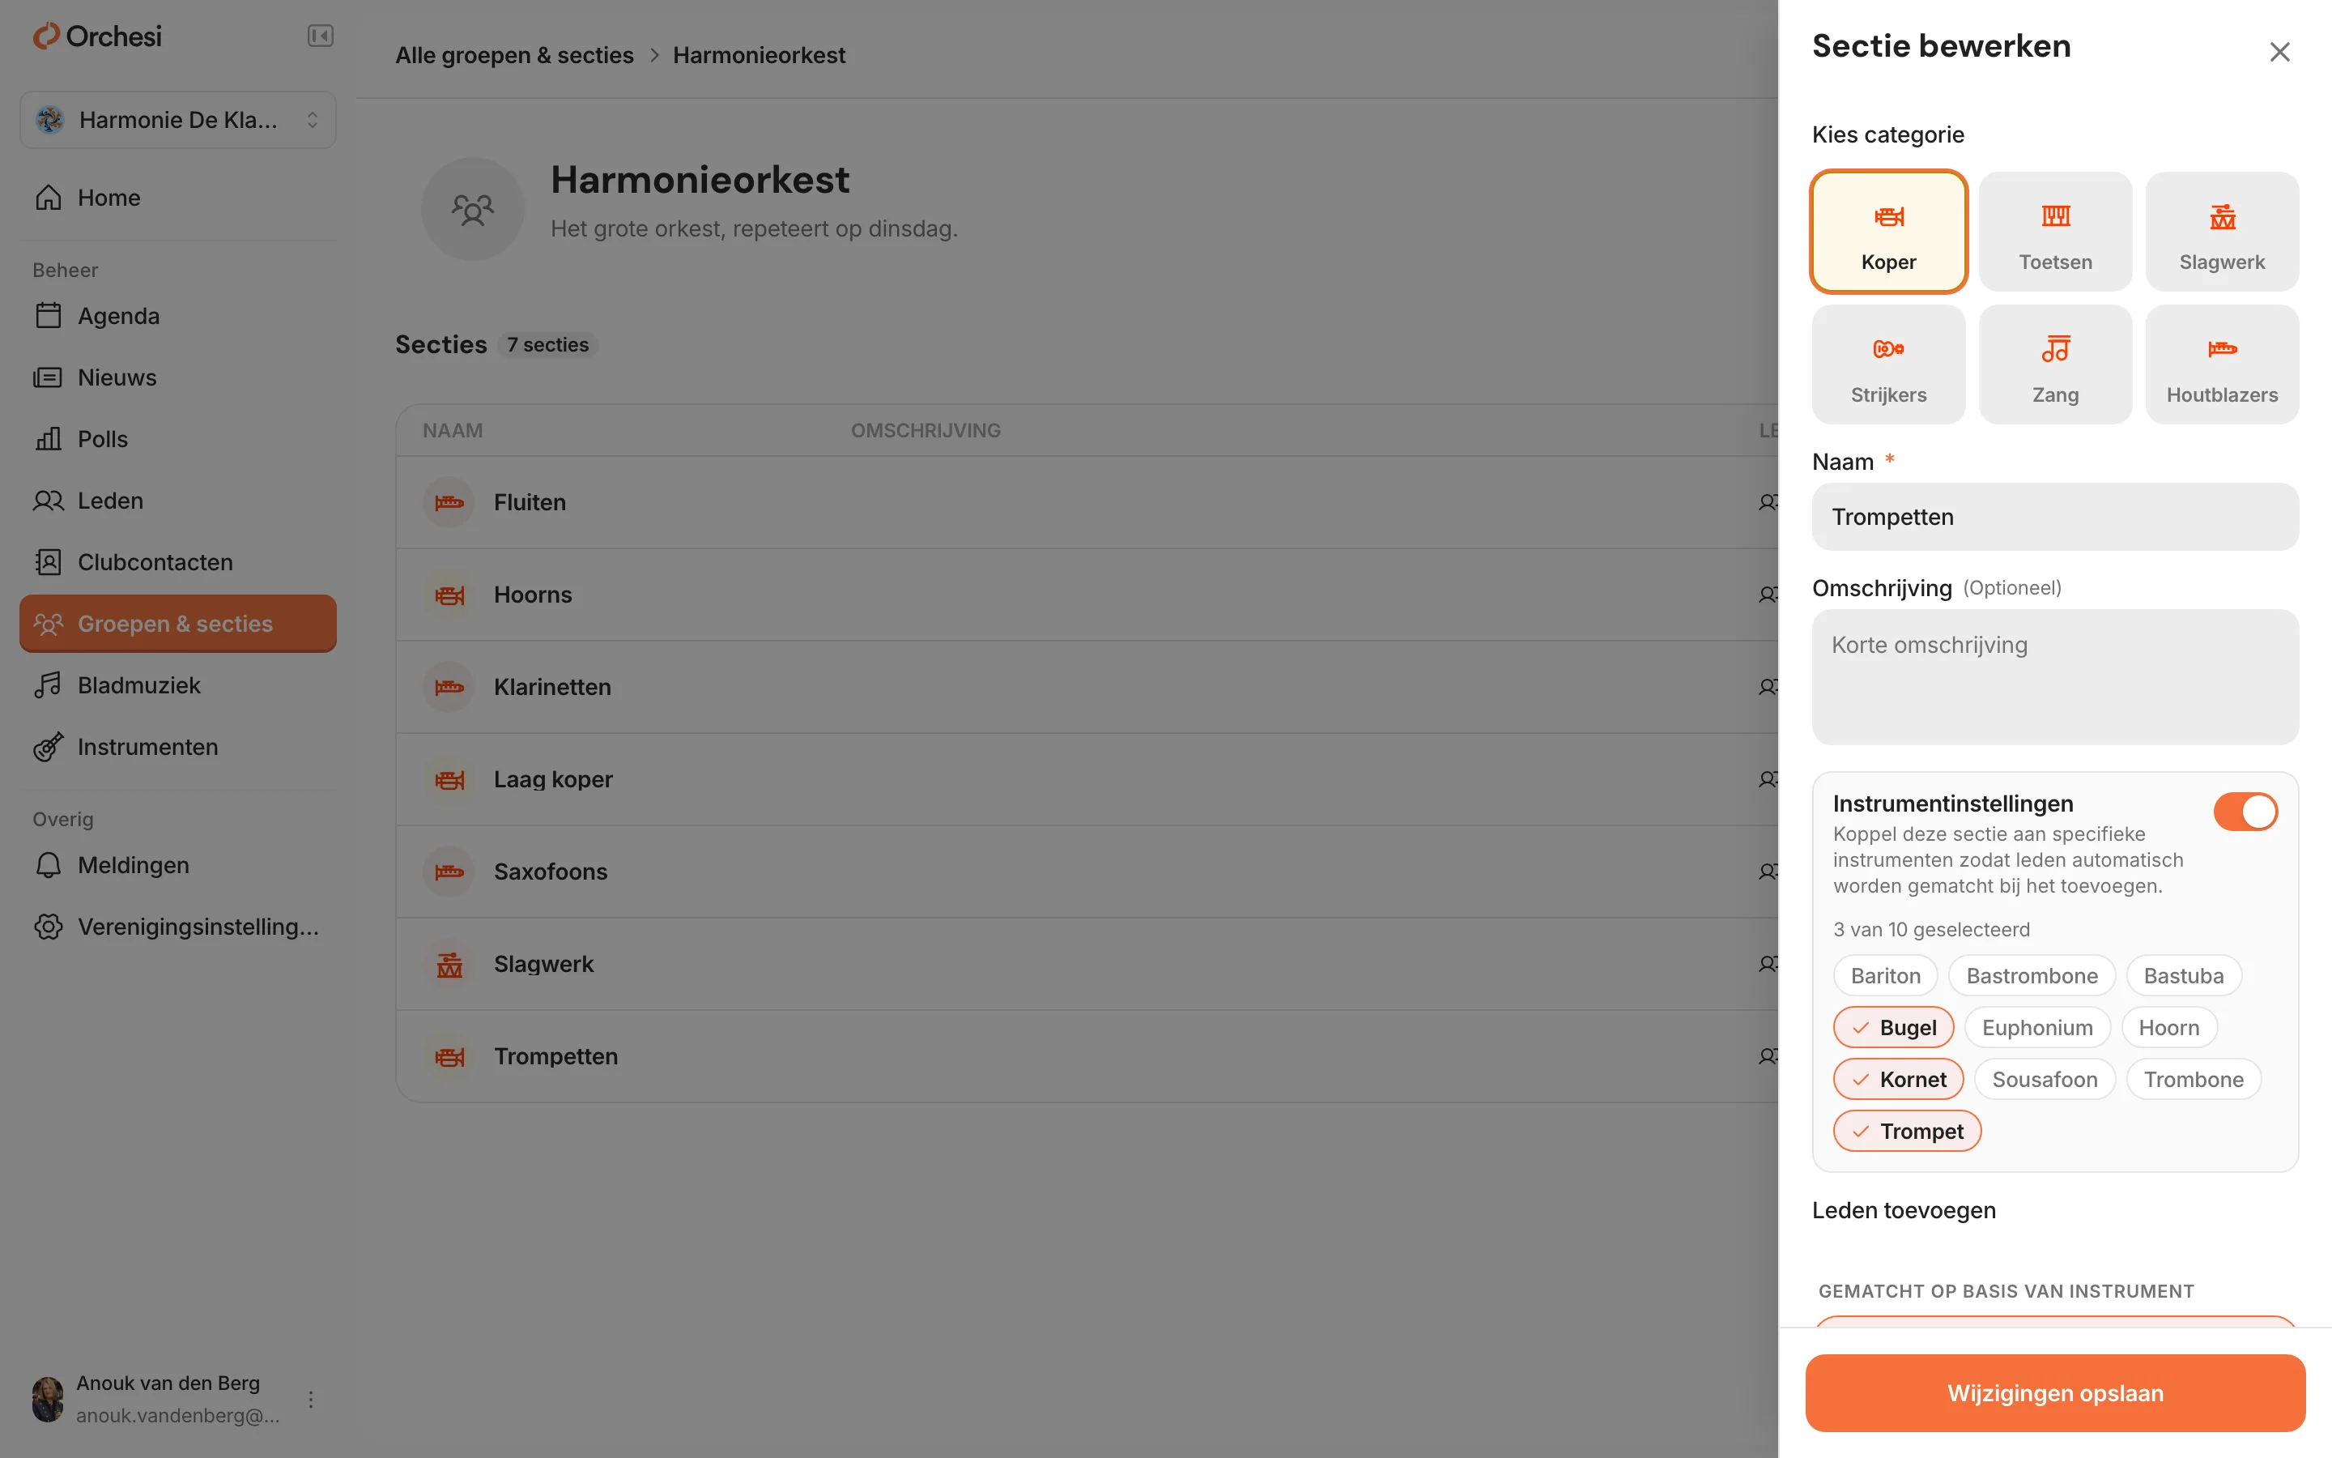The width and height of the screenshot is (2332, 1458).
Task: Click the Fluiten section icon
Action: (x=448, y=502)
